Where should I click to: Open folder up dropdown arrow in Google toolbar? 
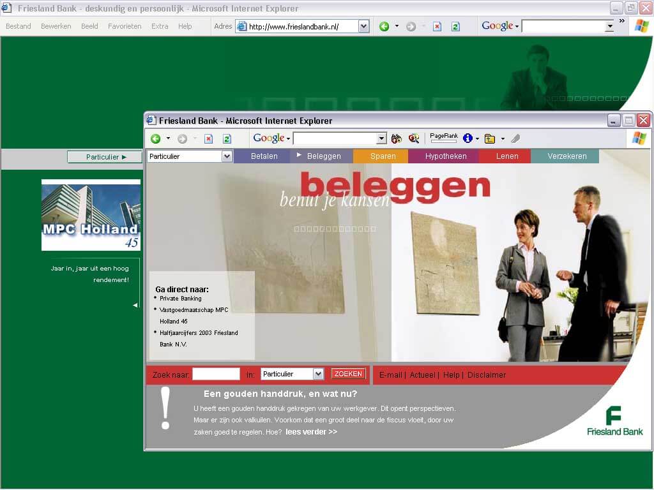503,138
